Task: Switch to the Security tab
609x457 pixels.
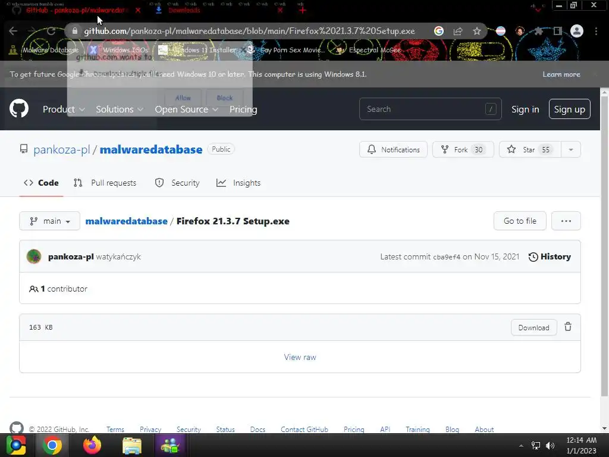Action: (x=177, y=183)
